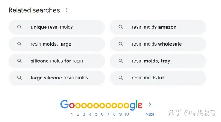Click the Next page link
Image resolution: width=221 pixels, height=122 pixels.
(150, 114)
